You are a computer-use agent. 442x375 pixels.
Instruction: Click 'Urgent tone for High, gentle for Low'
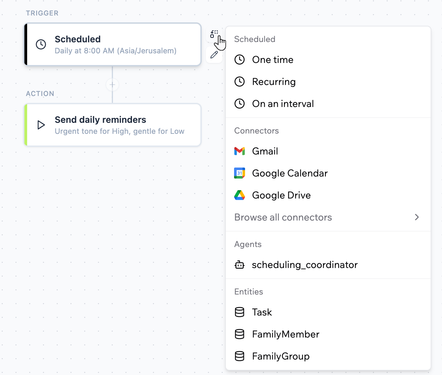[120, 131]
